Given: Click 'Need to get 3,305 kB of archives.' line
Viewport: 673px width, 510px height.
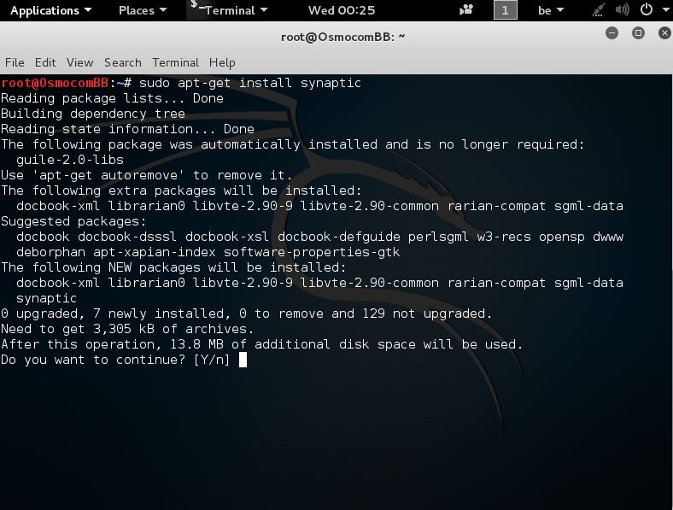Looking at the screenshot, I should click(x=127, y=329).
